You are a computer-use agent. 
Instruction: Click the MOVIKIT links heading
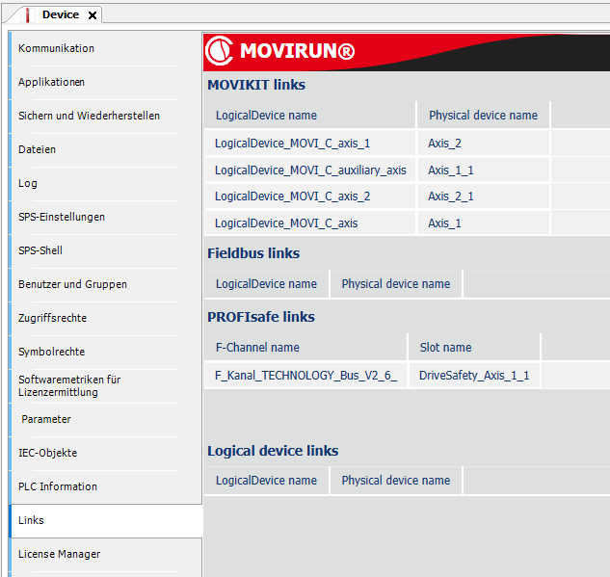[x=256, y=85]
